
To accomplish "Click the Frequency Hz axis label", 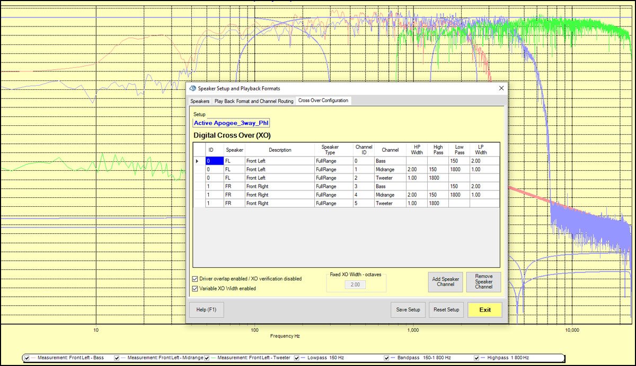I will click(285, 336).
